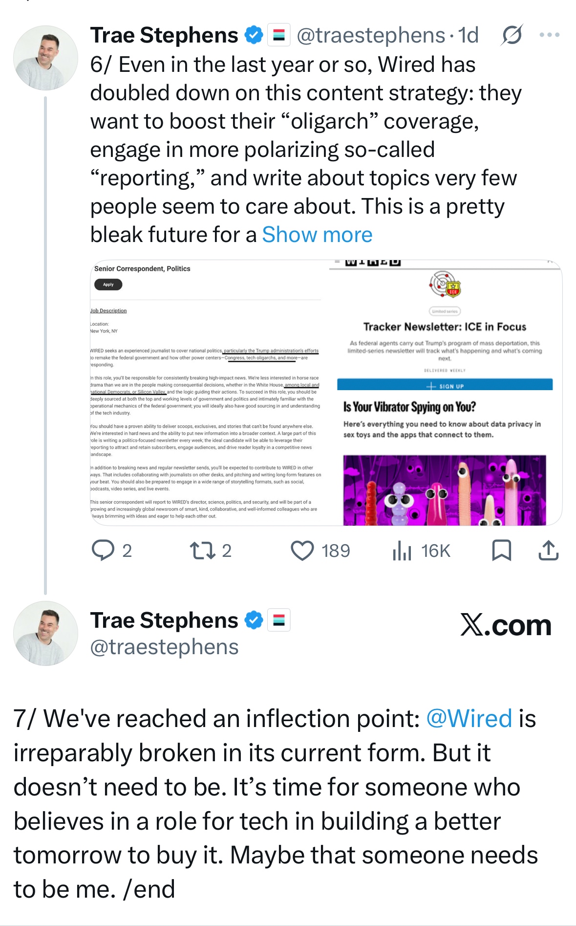Repost tweet 6 using the retweet icon
The height and width of the screenshot is (926, 576).
coord(203,551)
